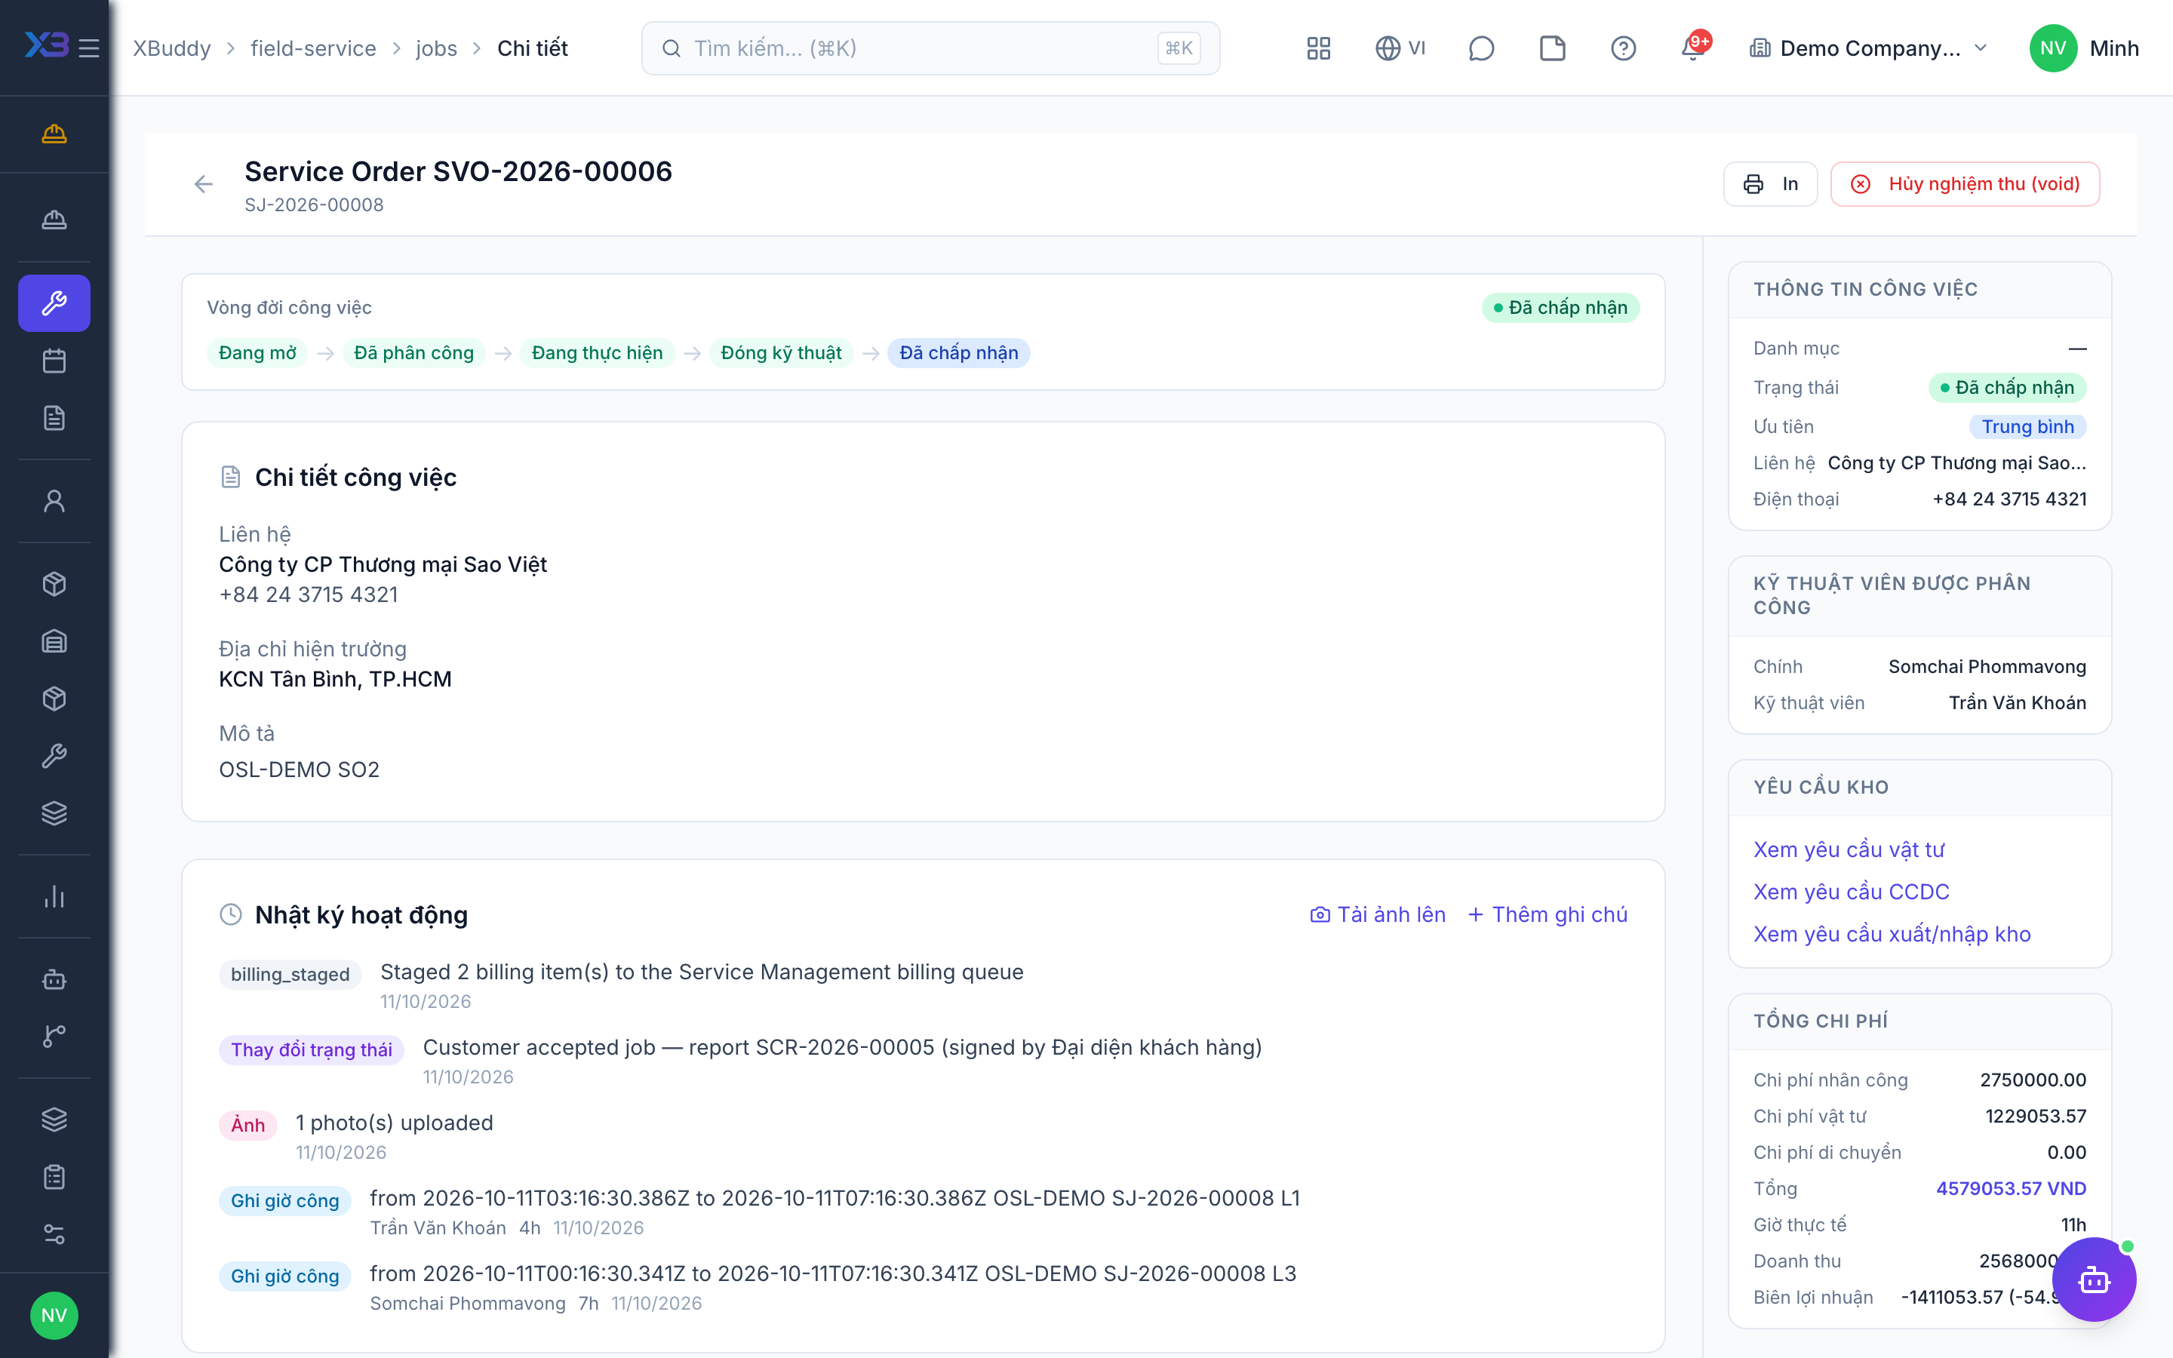2173x1358 pixels.
Task: Go to field-service breadcrumb
Action: [x=313, y=48]
